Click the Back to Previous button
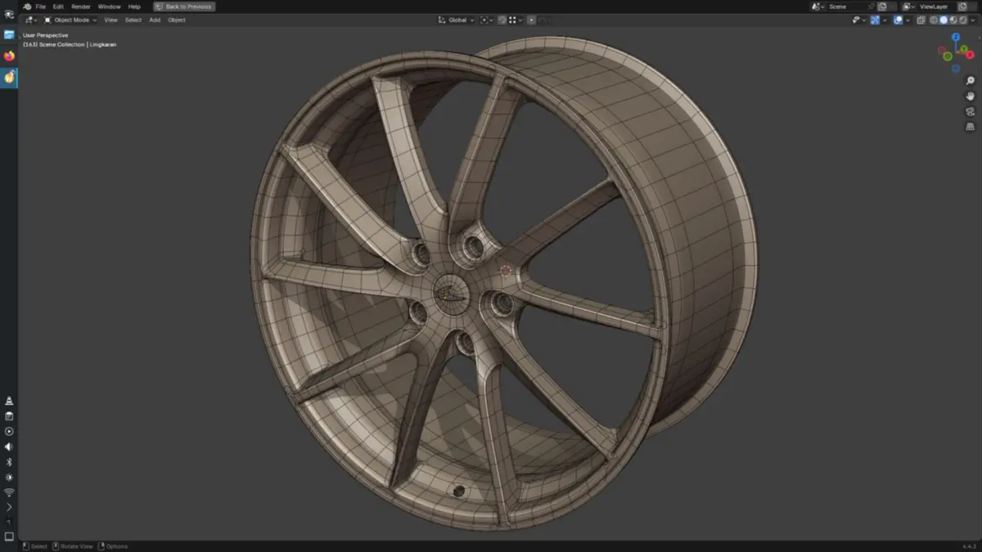The width and height of the screenshot is (982, 552). (184, 7)
